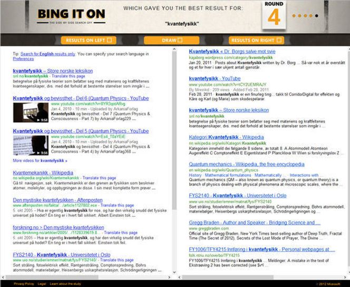Image resolution: width=350 pixels, height=287 pixels.
Task: Open right kvantefysikk – Store norske leksikon result
Action: click(x=229, y=110)
